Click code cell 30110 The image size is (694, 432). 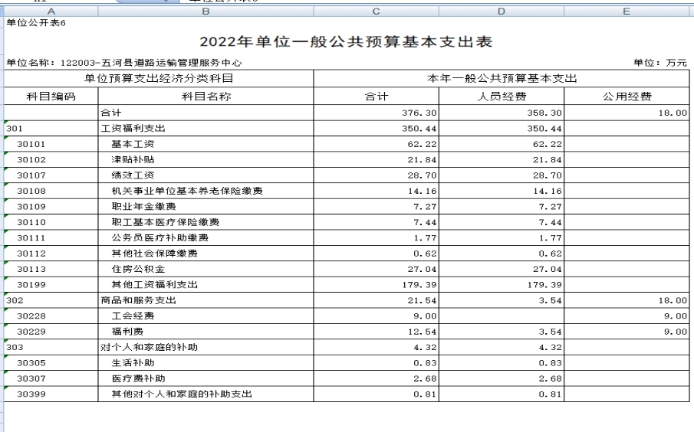(51, 222)
